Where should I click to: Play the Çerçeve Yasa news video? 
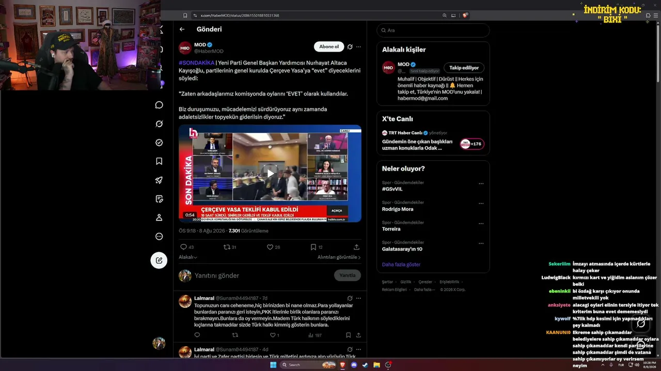coord(270,174)
